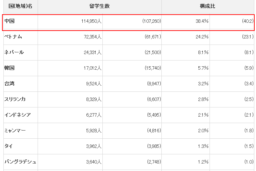Click the 114,950人 cell for China

pos(70,21)
